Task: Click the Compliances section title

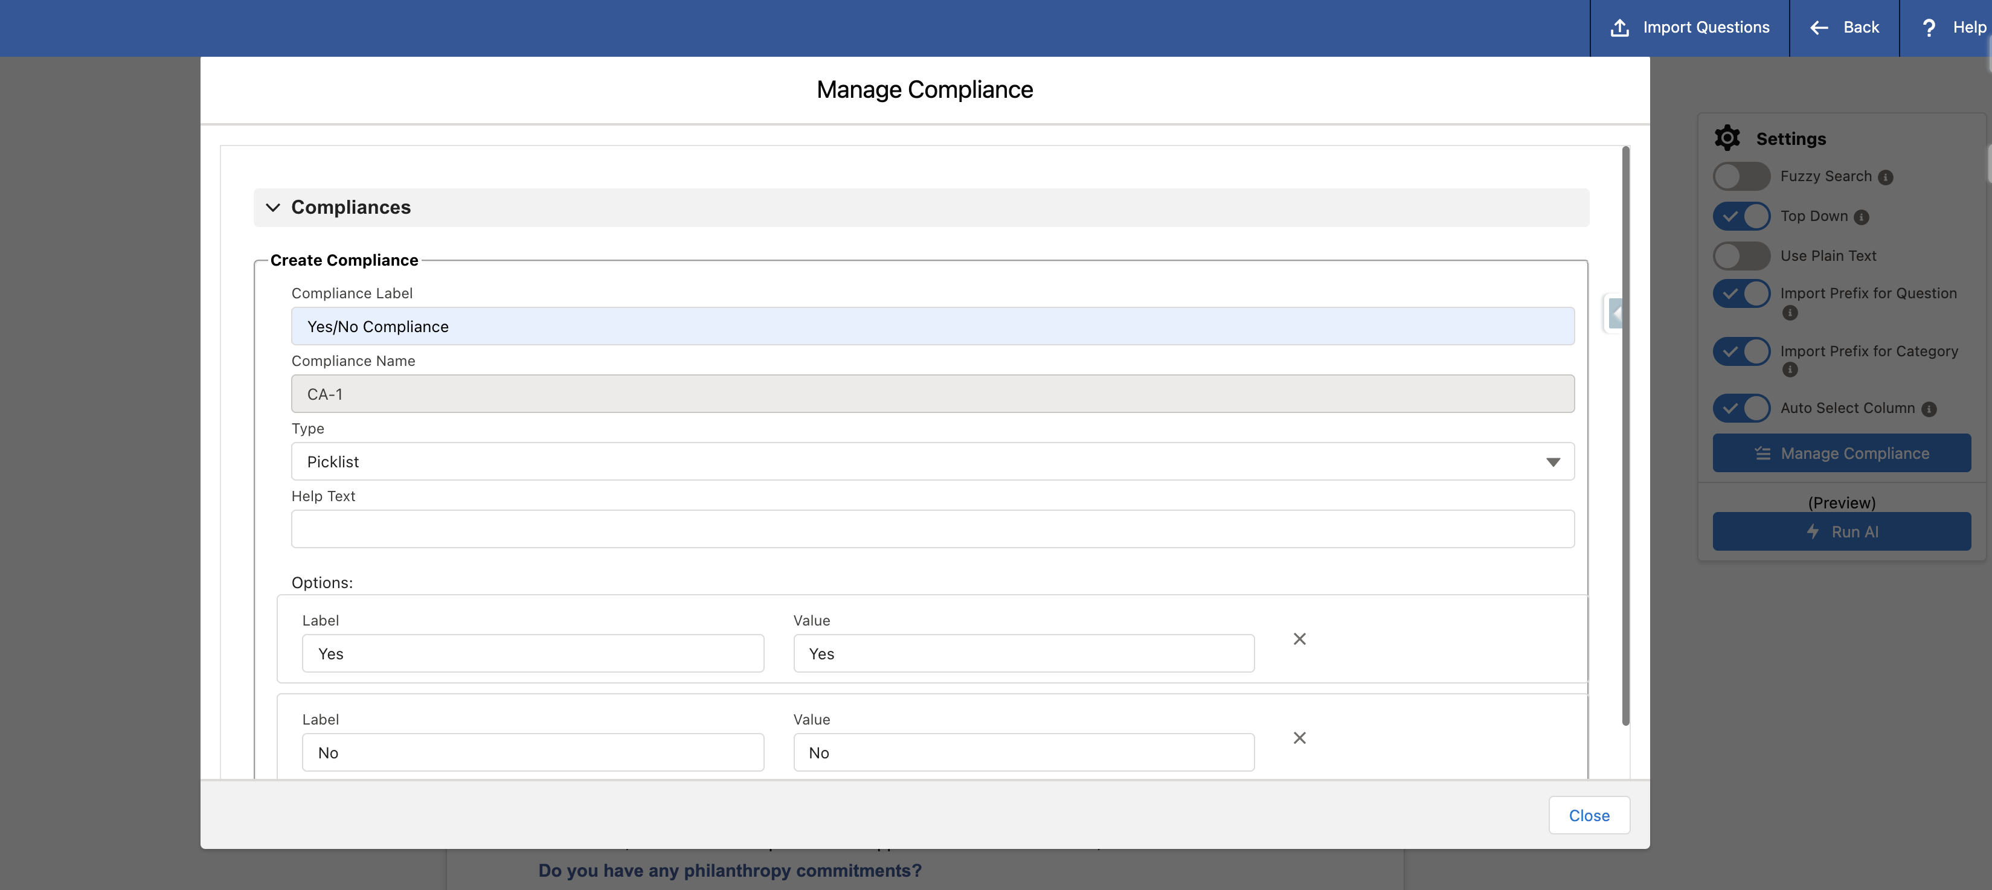Action: (350, 207)
